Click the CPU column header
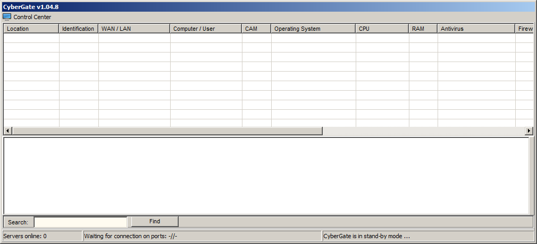The width and height of the screenshot is (537, 244). point(382,29)
